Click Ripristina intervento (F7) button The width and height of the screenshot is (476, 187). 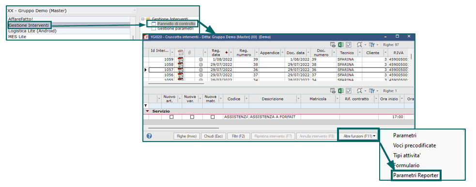(x=273, y=136)
